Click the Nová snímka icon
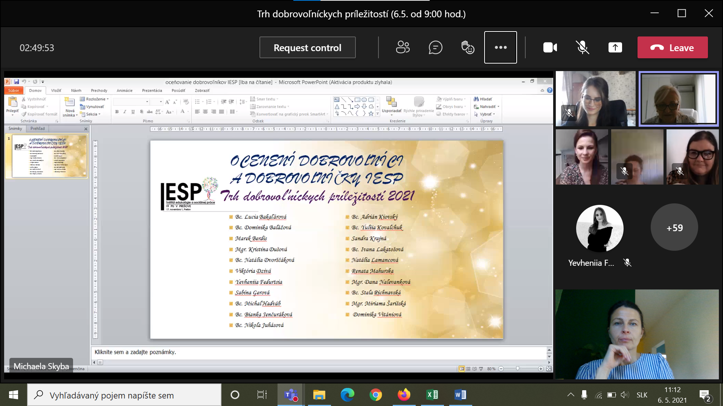This screenshot has width=723, height=406. (x=69, y=102)
